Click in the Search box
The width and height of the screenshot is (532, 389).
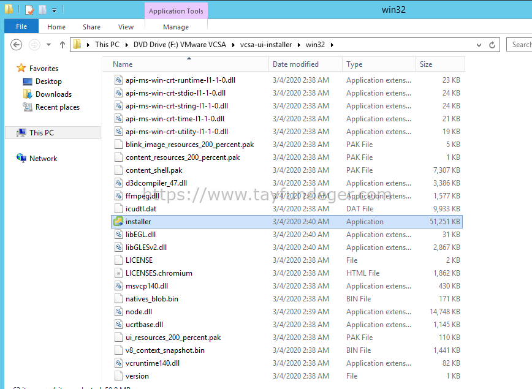(520, 45)
